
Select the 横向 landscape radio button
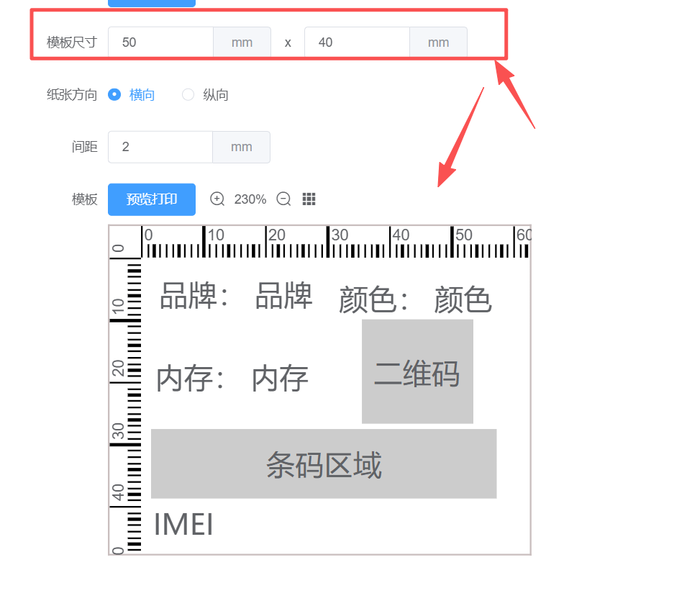(x=114, y=94)
